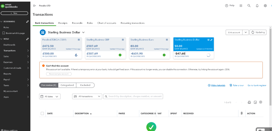Expand the Transactions submenu
This screenshot has width=272, height=131.
28,51
